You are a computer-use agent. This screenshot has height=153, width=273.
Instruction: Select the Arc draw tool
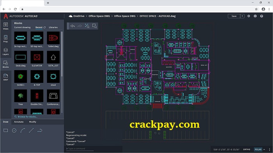point(23,130)
